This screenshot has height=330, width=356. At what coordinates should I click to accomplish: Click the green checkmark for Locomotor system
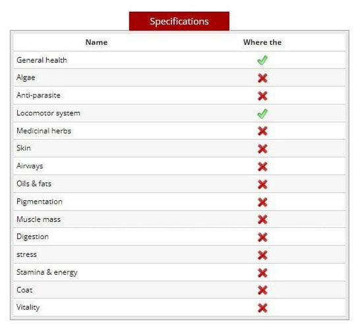(262, 114)
